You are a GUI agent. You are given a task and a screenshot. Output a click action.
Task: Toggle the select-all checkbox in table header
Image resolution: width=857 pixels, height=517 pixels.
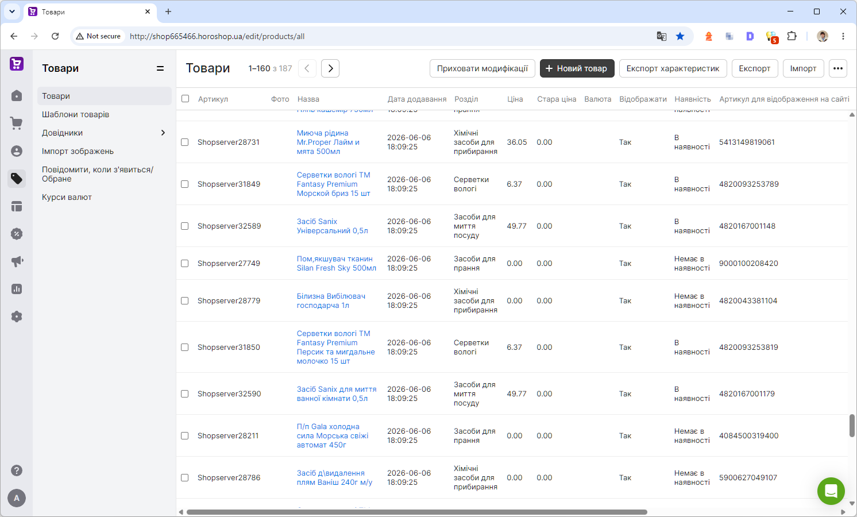(x=185, y=99)
